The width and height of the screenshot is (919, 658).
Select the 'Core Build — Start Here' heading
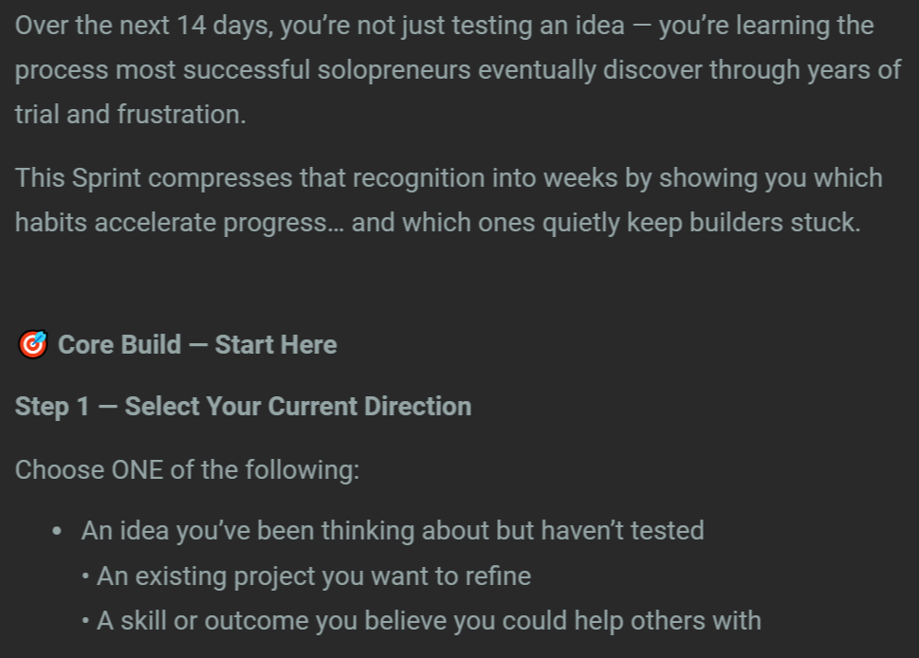197,344
